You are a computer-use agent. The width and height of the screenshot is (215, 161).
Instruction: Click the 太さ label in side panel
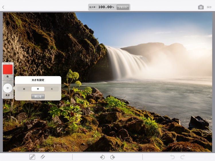7,95
